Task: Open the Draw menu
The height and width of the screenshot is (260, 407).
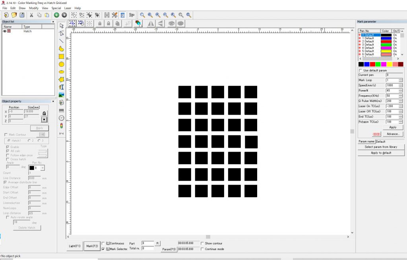Action: tap(22, 8)
